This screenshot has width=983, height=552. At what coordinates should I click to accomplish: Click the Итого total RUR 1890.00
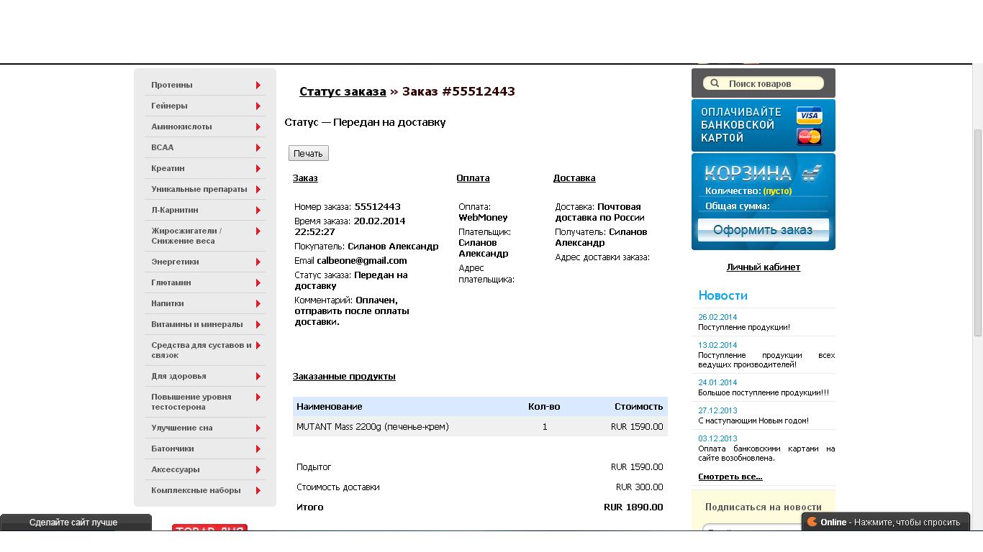coord(633,507)
